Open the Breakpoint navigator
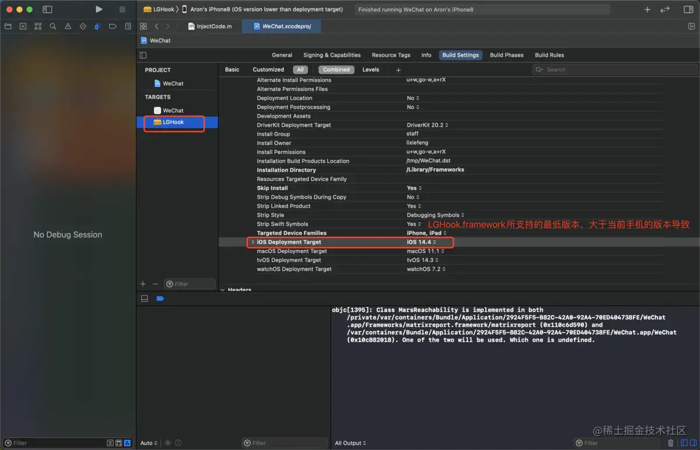The height and width of the screenshot is (450, 700). [x=113, y=26]
